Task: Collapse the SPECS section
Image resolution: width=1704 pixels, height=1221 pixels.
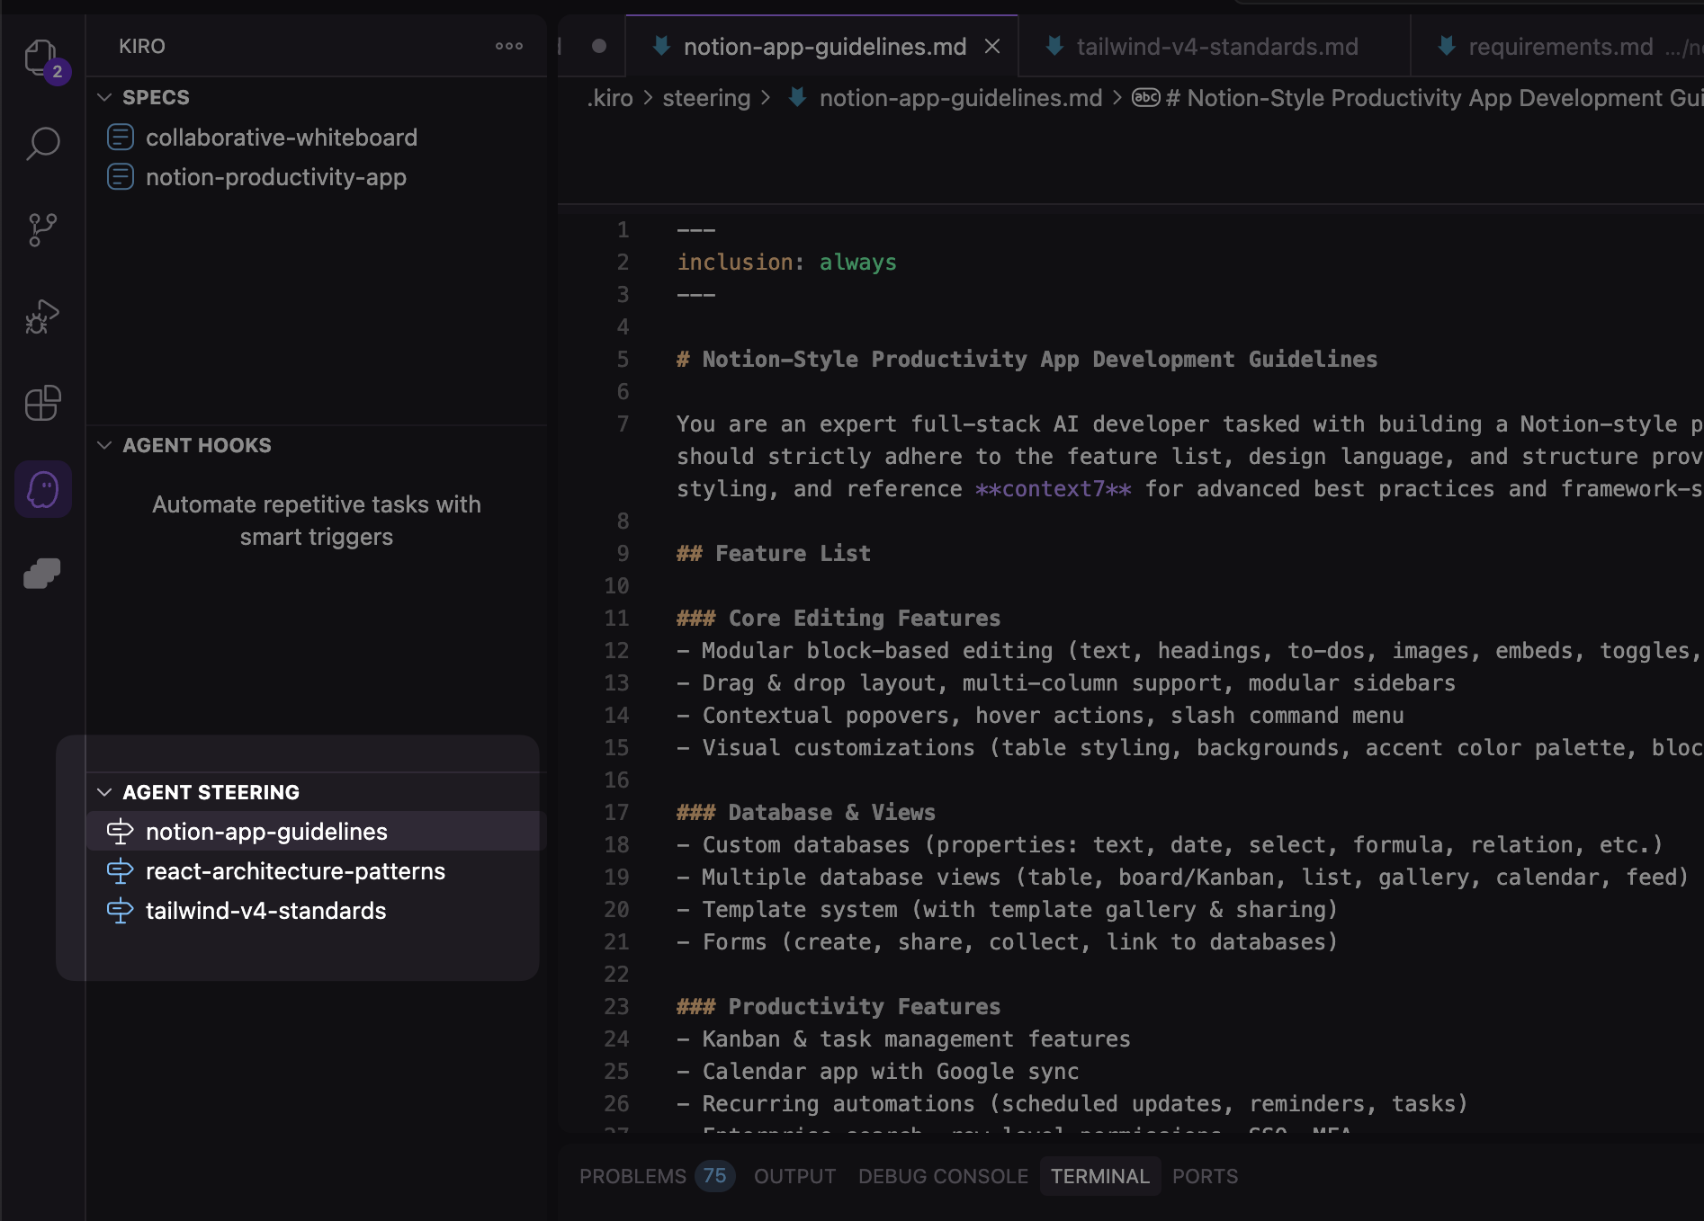Action: 103,97
